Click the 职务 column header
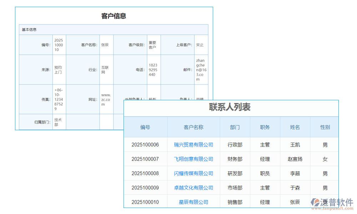357x214 pixels. (265, 127)
